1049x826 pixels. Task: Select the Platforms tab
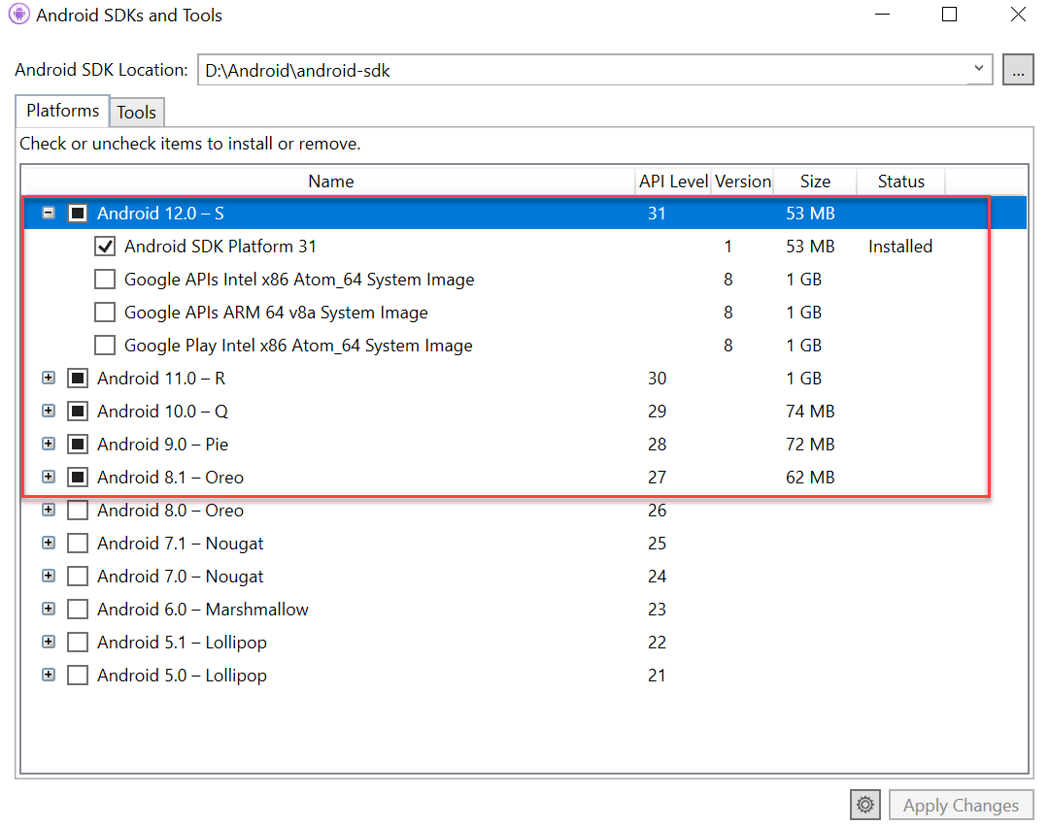tap(61, 111)
